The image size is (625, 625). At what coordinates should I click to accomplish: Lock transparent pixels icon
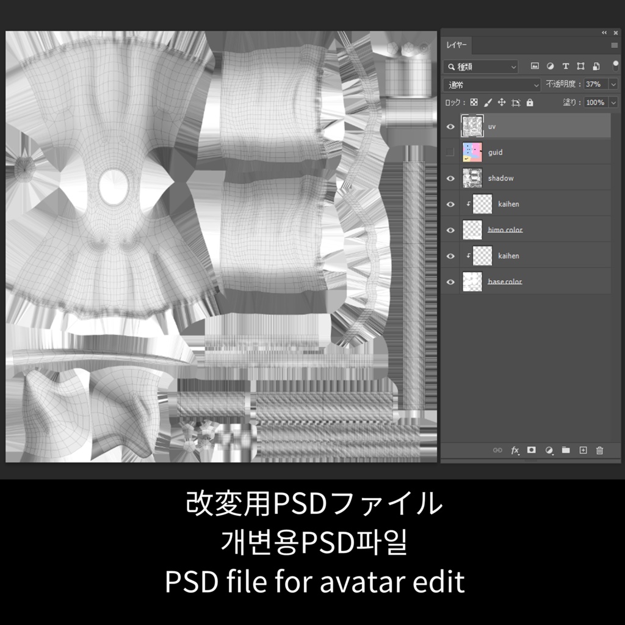point(474,103)
